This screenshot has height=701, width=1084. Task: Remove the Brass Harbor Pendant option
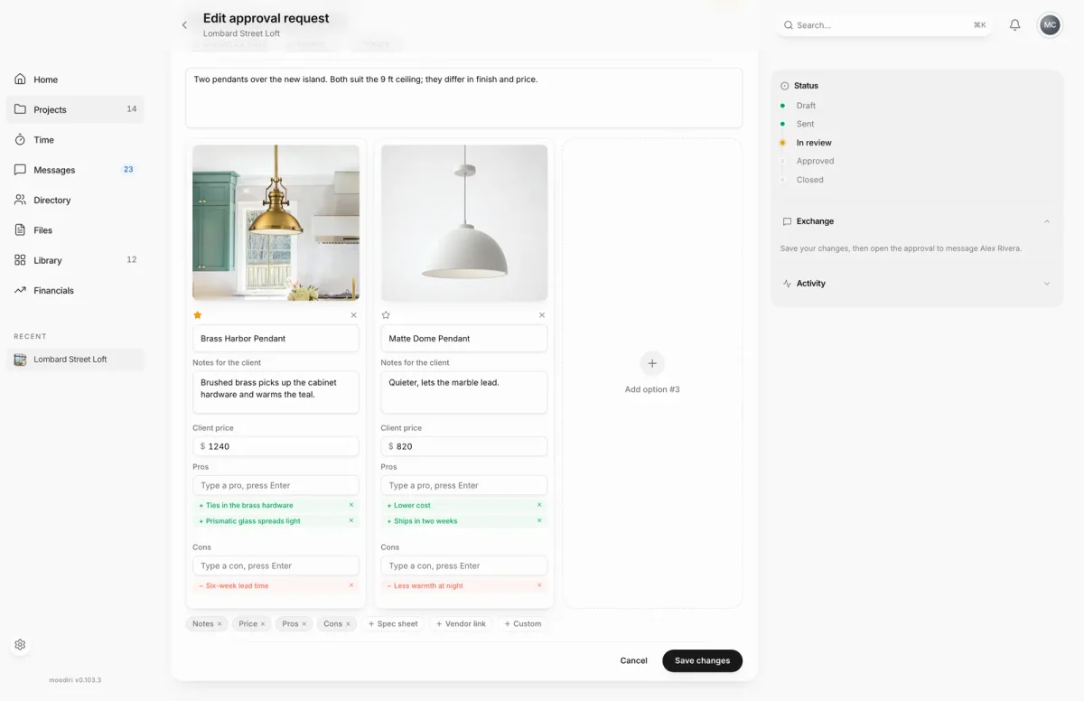click(353, 315)
